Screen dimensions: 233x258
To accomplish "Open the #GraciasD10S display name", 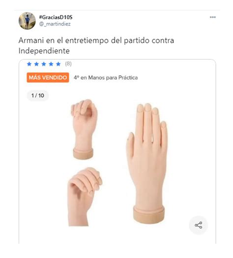I will (x=56, y=17).
